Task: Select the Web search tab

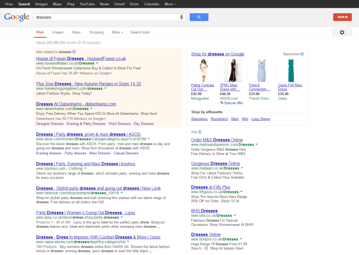Action: (40, 32)
